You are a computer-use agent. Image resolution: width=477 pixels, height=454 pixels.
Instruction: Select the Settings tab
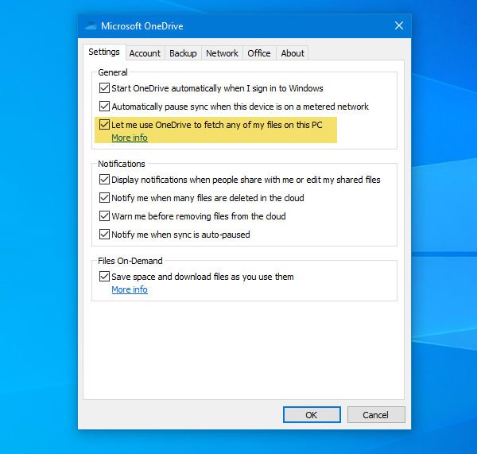click(104, 52)
